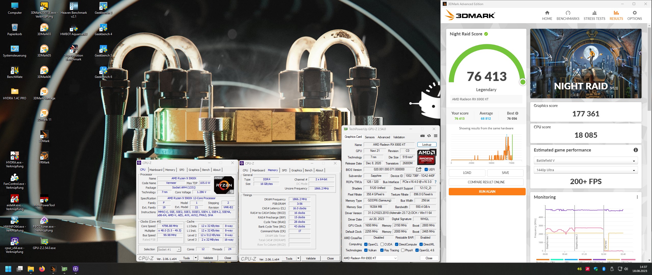
Task: Toggle the DirectCompute checkbox in GPU-Z
Action: [397, 244]
